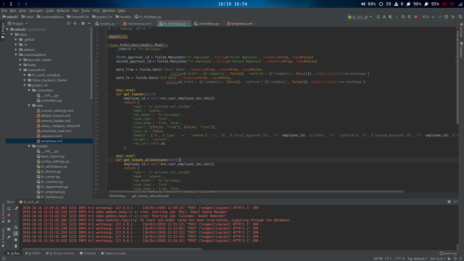This screenshot has height=261, width=464.
Task: Expand the barcode_reader folder
Action: [x=20, y=60]
